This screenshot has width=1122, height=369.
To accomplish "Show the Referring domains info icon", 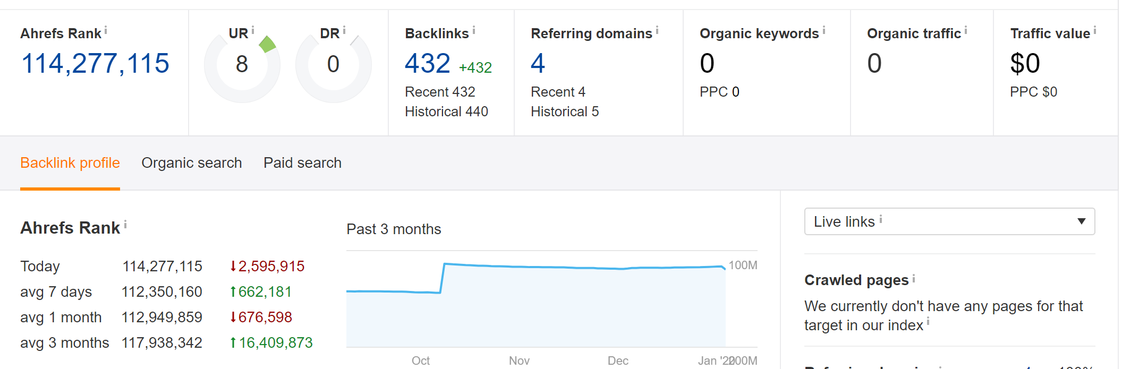I will pyautogui.click(x=657, y=30).
